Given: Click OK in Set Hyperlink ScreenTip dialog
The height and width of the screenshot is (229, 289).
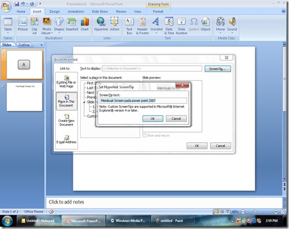Looking at the screenshot, I should pos(153,119).
